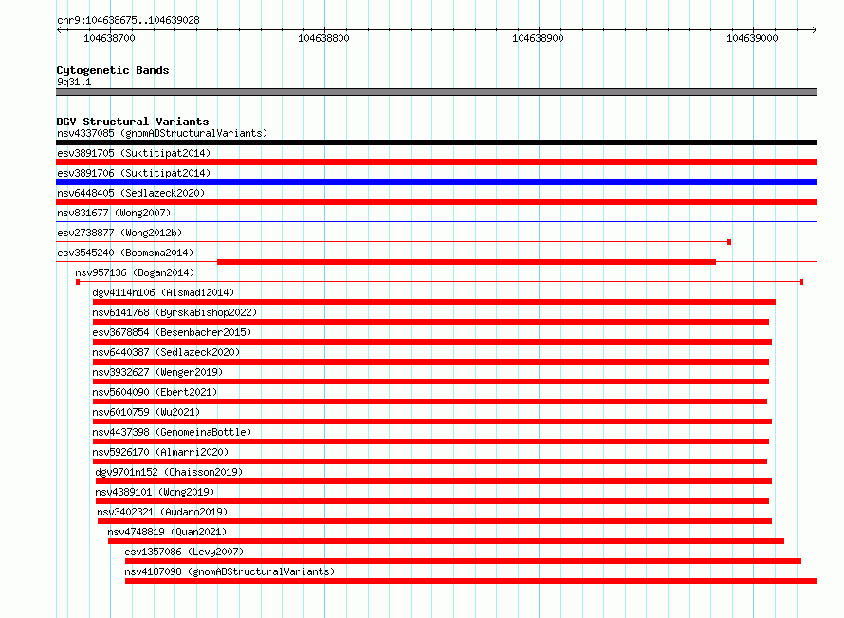Screen dimensions: 844x618
Task: Click the thick red esv3545240 Boomsma2014 bar
Action: tap(467, 262)
